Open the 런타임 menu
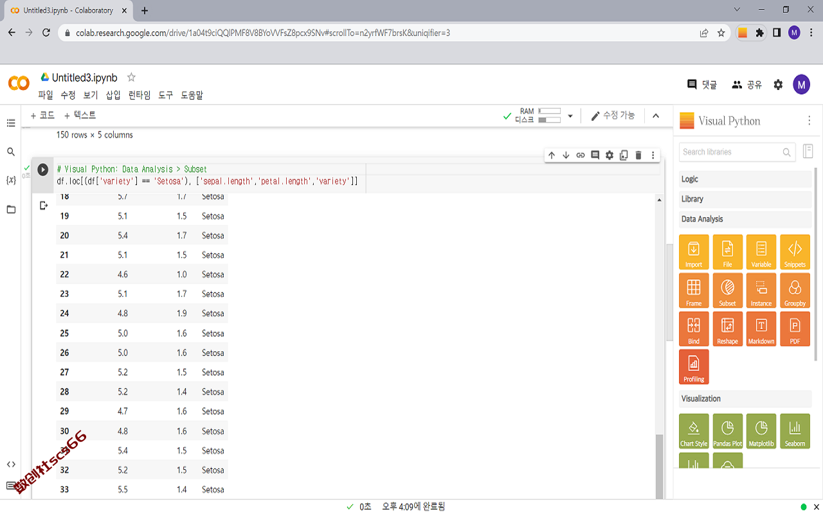This screenshot has width=823, height=514. coord(140,95)
